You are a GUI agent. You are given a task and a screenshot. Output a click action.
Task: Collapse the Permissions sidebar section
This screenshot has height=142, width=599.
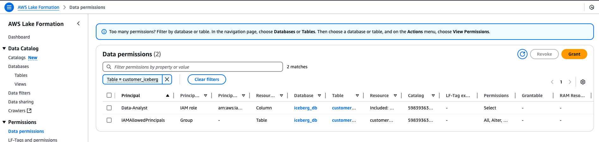pos(4,122)
